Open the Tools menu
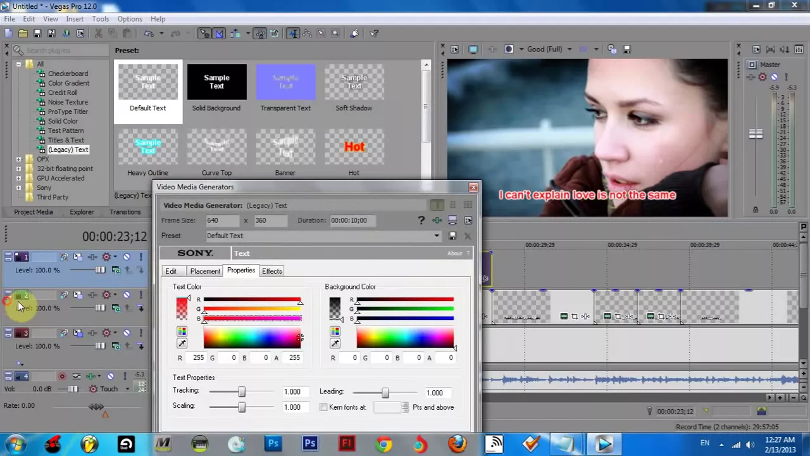The height and width of the screenshot is (456, 810). pyautogui.click(x=101, y=19)
